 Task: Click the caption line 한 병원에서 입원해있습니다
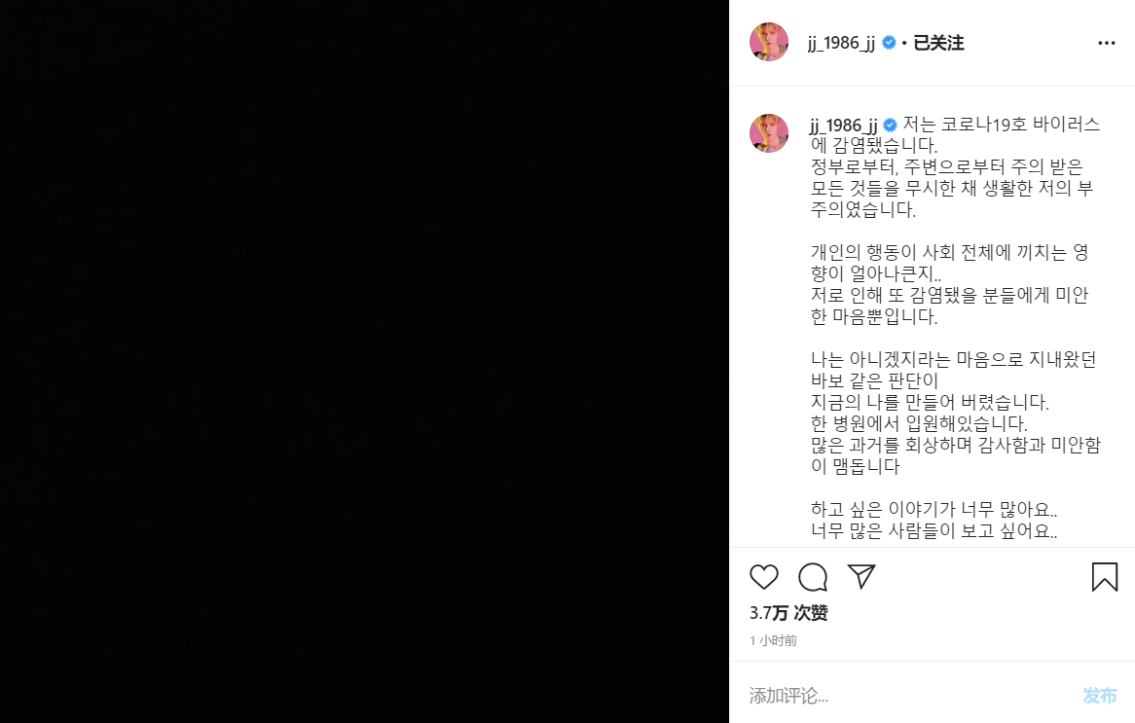[x=919, y=423]
